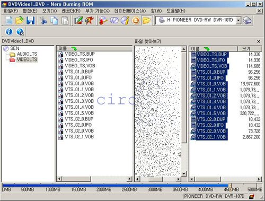Sort file browser by size column header
This screenshot has height=201, width=265.
tap(250, 49)
